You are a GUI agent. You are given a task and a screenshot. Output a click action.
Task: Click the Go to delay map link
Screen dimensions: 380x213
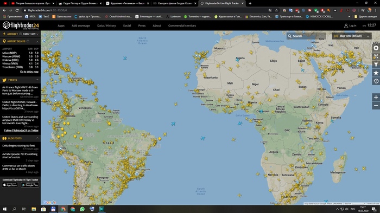[x=29, y=72]
